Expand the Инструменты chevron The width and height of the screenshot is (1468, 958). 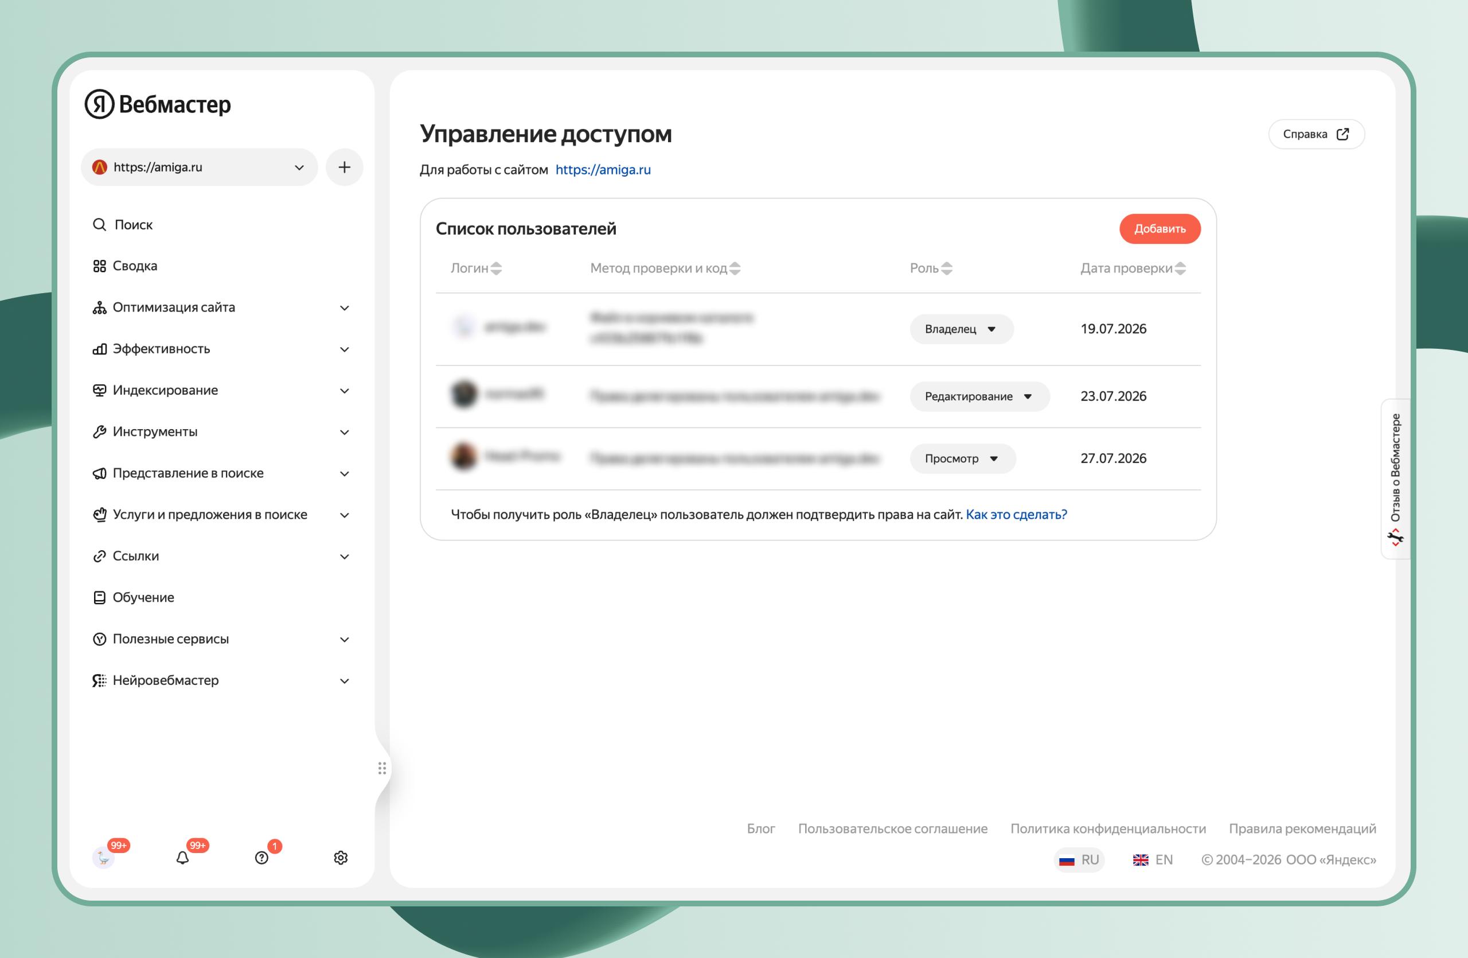click(345, 432)
